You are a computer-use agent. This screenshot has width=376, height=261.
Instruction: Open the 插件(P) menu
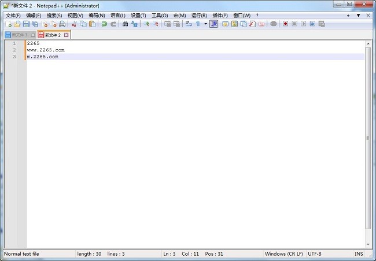coord(220,16)
